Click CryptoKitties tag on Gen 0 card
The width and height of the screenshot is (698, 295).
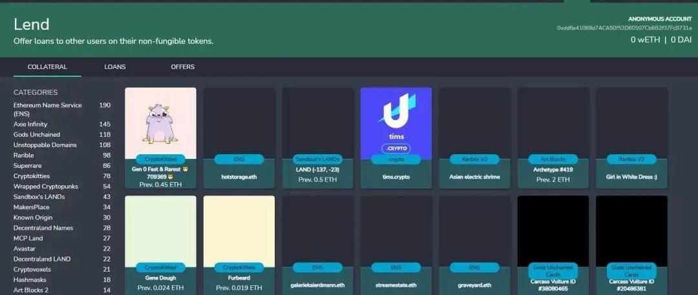(161, 159)
